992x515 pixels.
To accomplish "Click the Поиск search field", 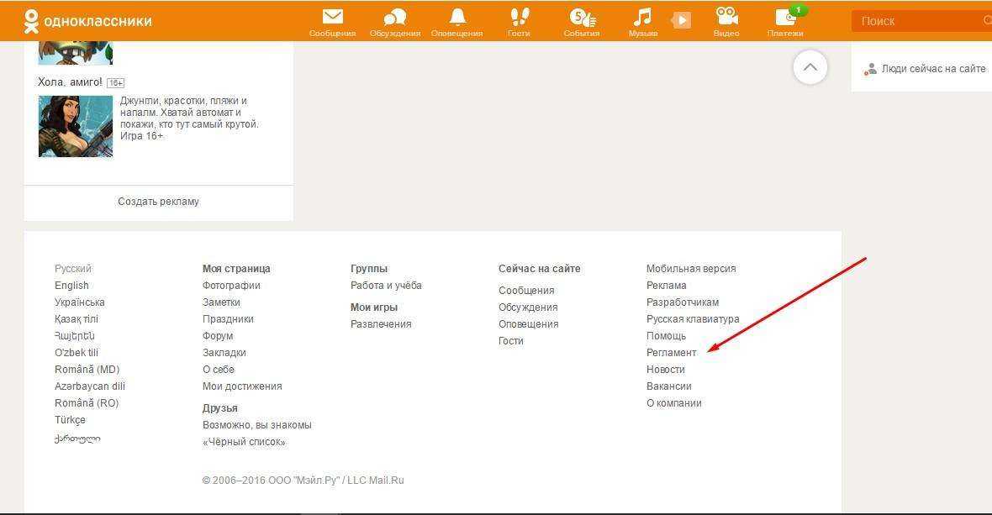I will [x=921, y=21].
